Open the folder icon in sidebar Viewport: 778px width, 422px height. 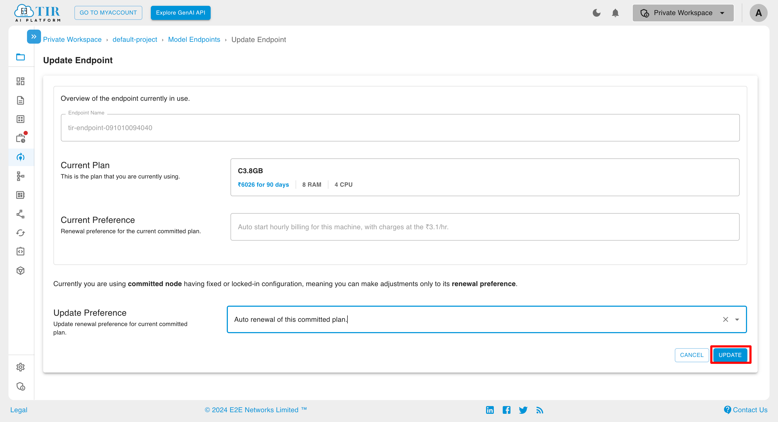[x=21, y=57]
